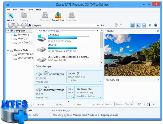Image resolution: width=163 pixels, height=124 pixels.
Task: Open the view mode dropdown arrow
Action: pos(121,25)
